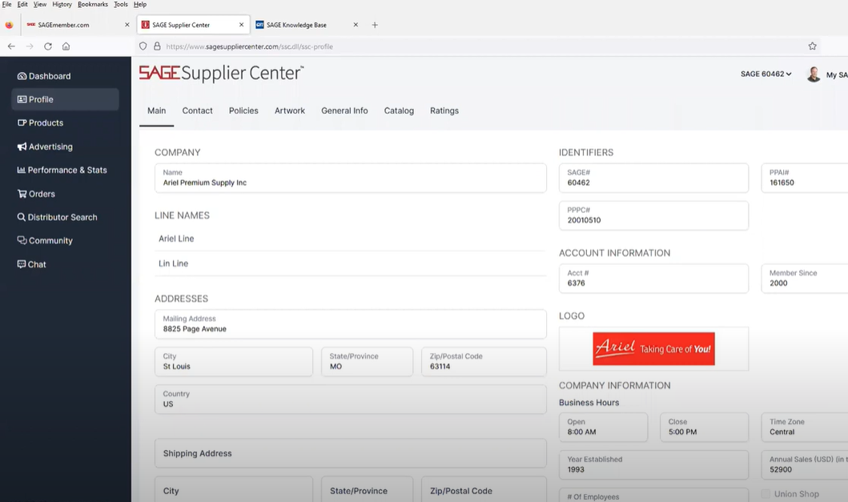Image resolution: width=848 pixels, height=502 pixels.
Task: Close the SAGEmember.com tab
Action: pos(127,25)
